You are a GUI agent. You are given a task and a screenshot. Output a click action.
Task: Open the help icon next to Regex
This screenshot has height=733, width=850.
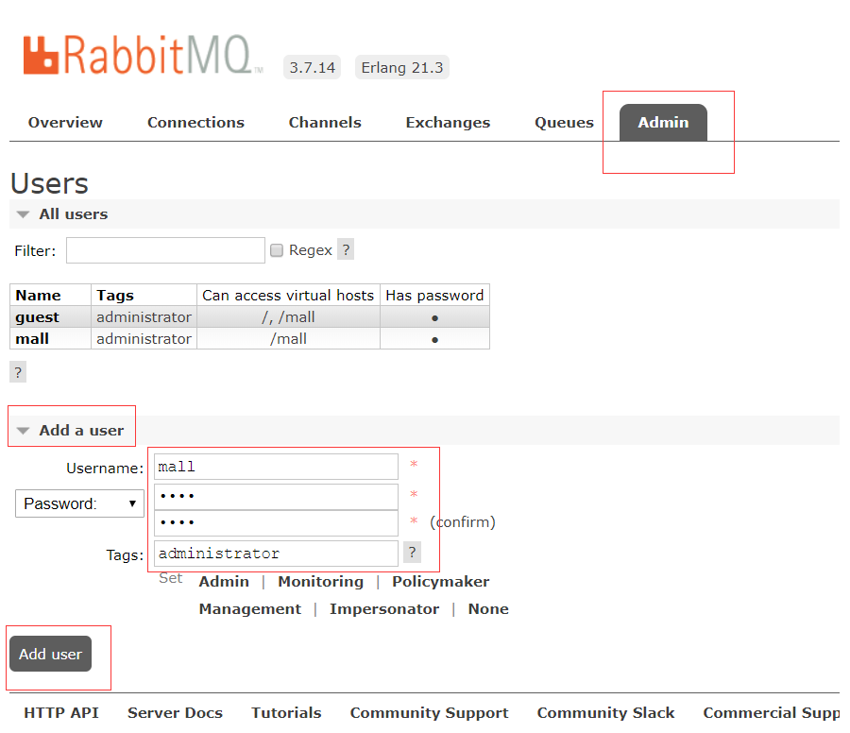coord(346,249)
